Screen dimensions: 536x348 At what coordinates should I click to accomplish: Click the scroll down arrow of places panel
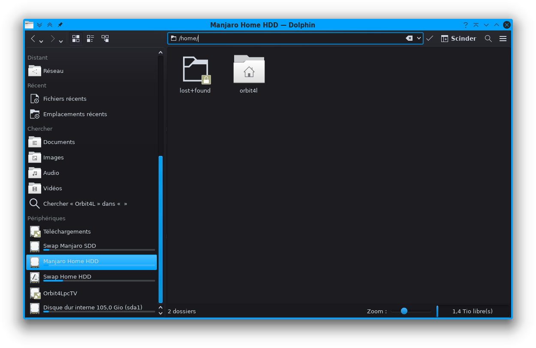(x=161, y=313)
